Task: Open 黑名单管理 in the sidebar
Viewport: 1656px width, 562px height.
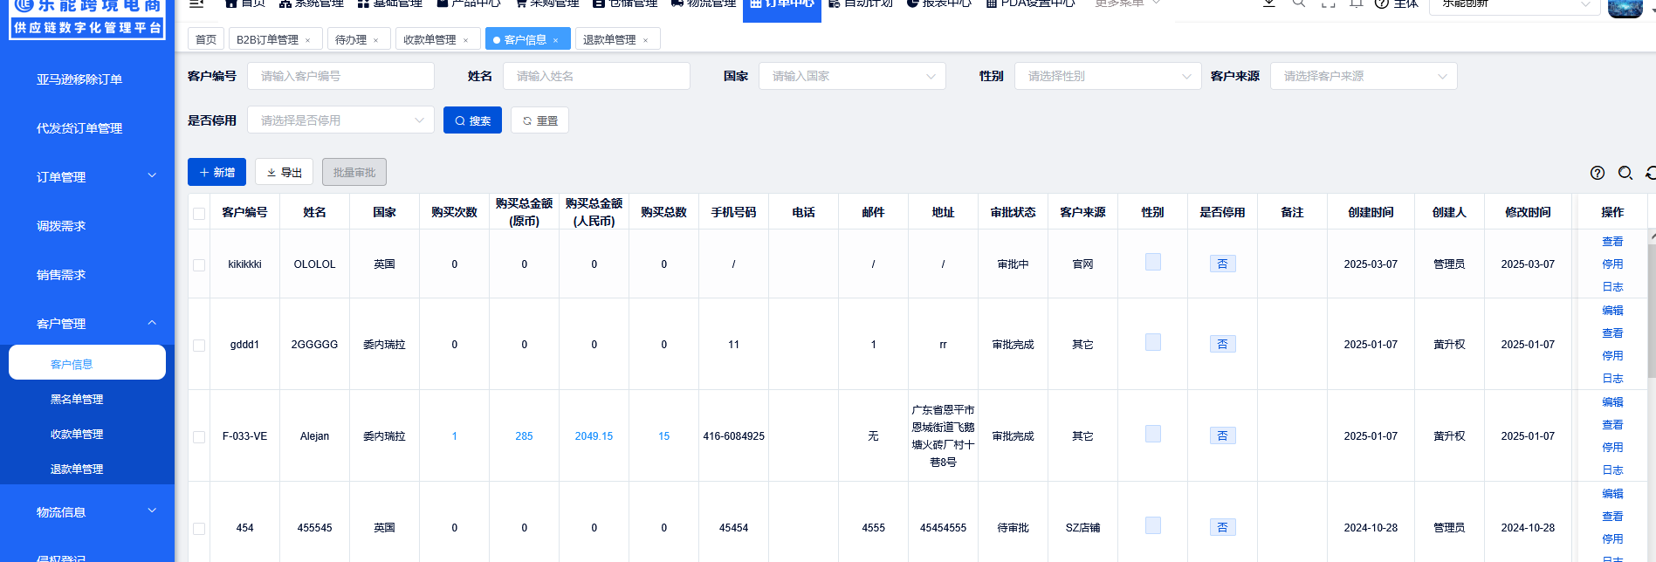Action: click(77, 399)
